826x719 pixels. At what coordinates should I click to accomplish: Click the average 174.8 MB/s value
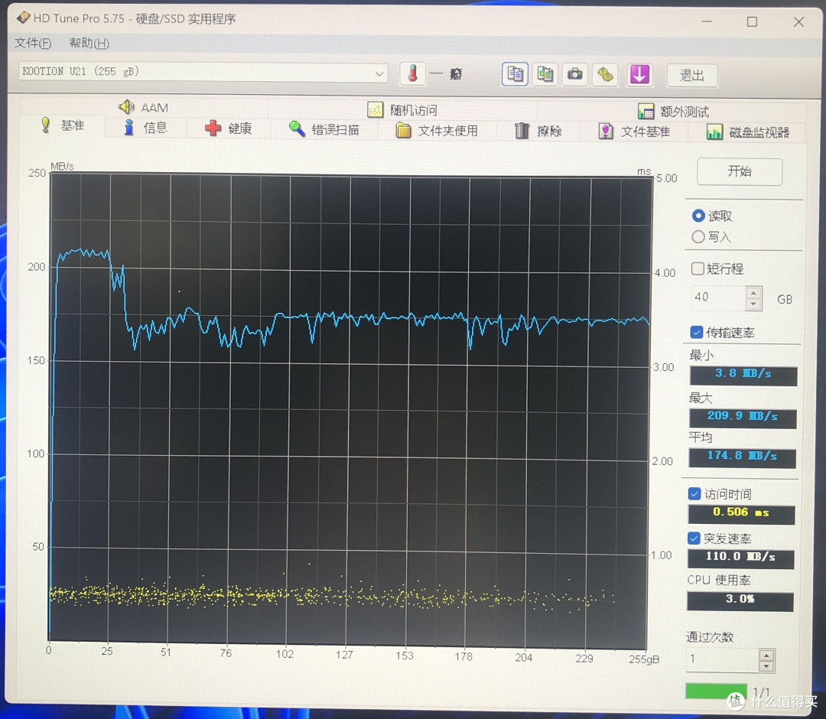pyautogui.click(x=742, y=457)
